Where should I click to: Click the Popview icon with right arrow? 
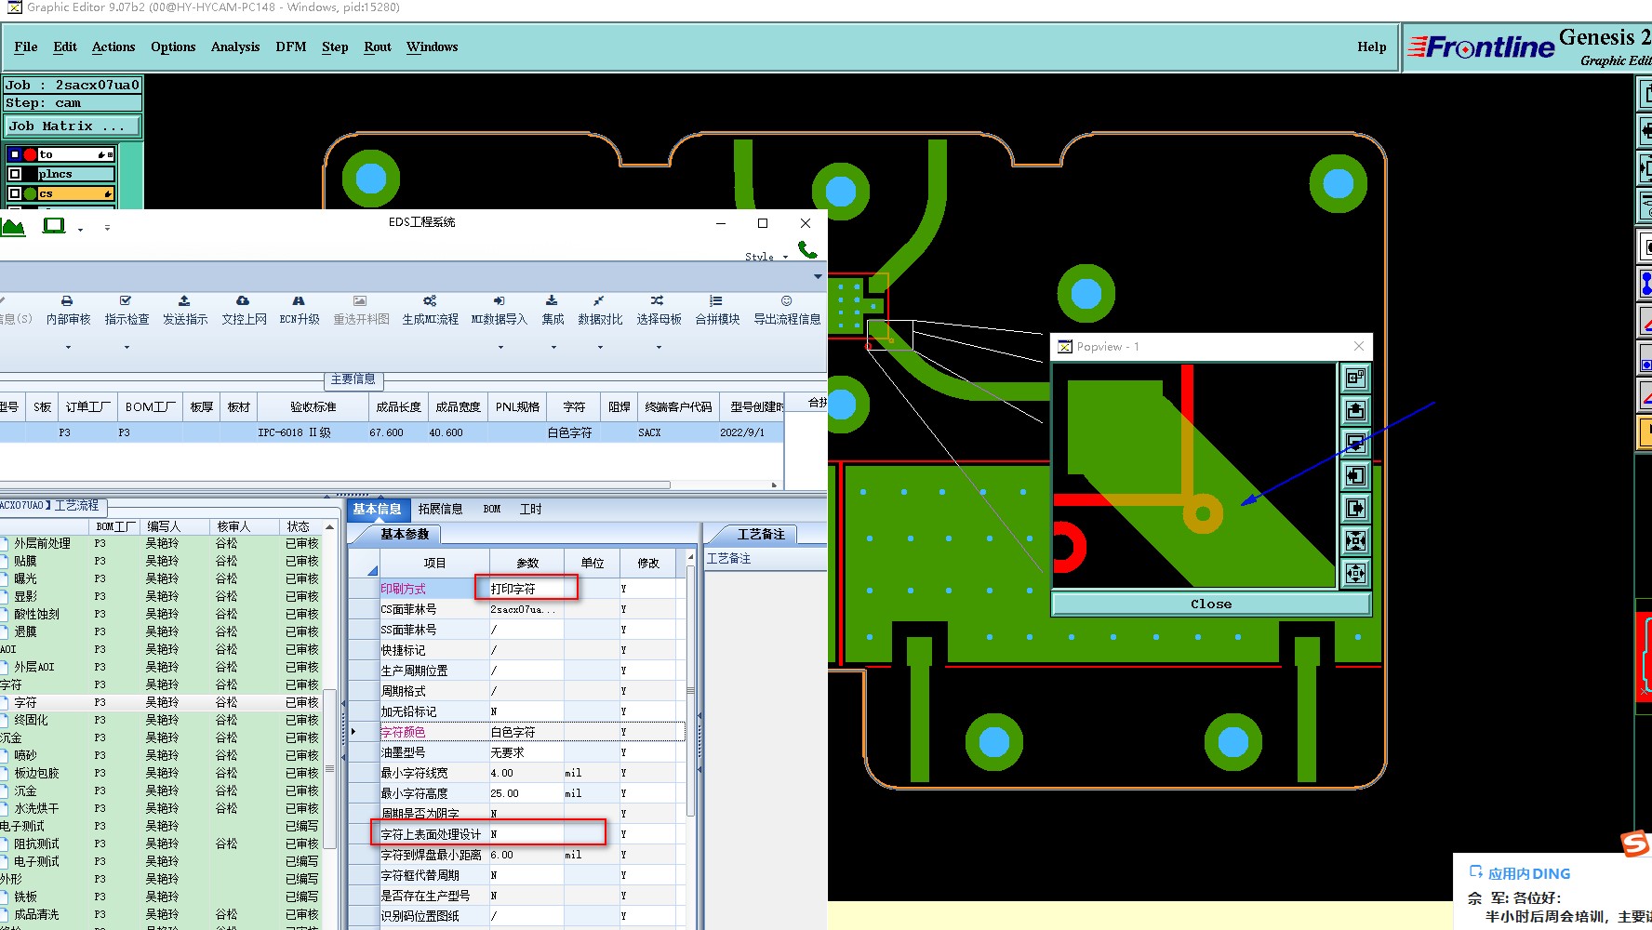click(x=1355, y=508)
